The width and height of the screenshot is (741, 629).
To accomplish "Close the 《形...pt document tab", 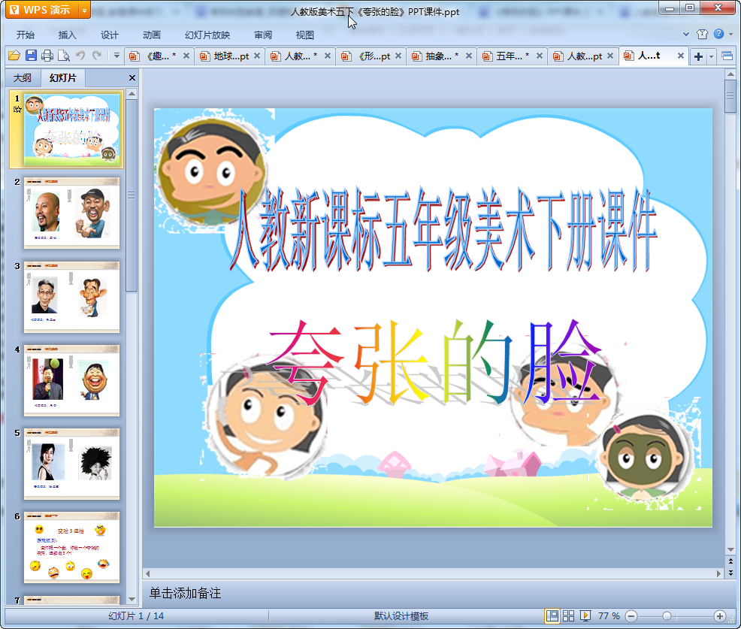I will point(398,56).
